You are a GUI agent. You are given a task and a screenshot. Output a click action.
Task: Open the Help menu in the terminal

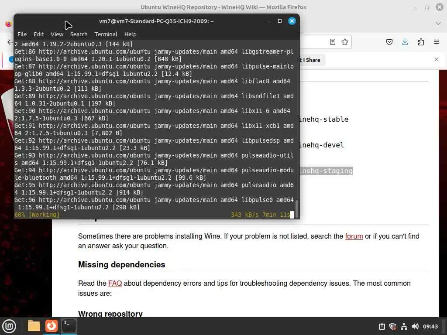tap(130, 34)
